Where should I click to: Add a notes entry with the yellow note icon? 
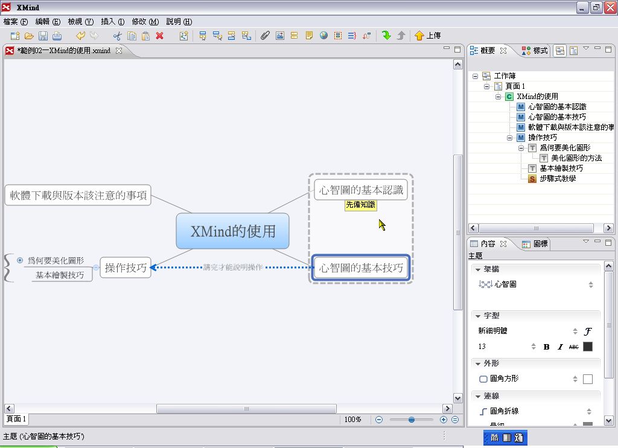click(310, 36)
